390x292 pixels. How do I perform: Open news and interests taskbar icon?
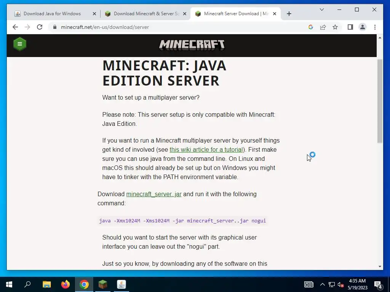tap(308, 284)
